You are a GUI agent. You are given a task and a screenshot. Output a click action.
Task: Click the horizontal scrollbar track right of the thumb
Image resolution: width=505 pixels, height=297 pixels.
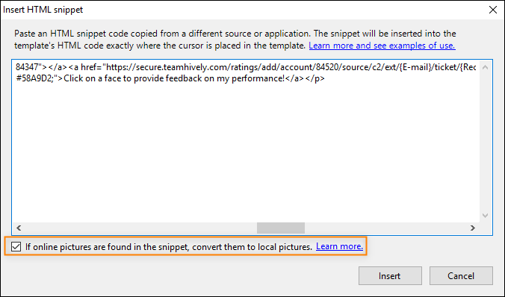click(x=385, y=228)
